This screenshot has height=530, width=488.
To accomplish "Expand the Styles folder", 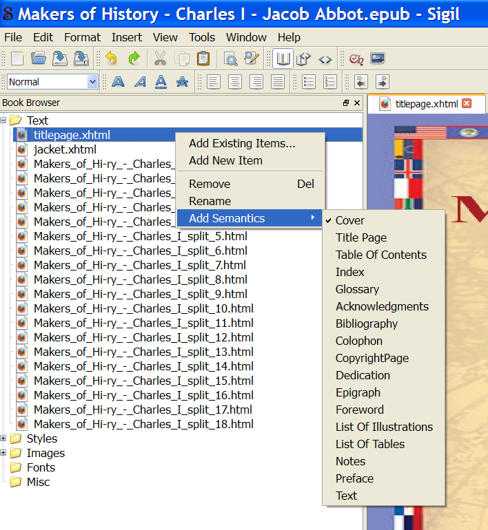I will [x=3, y=438].
